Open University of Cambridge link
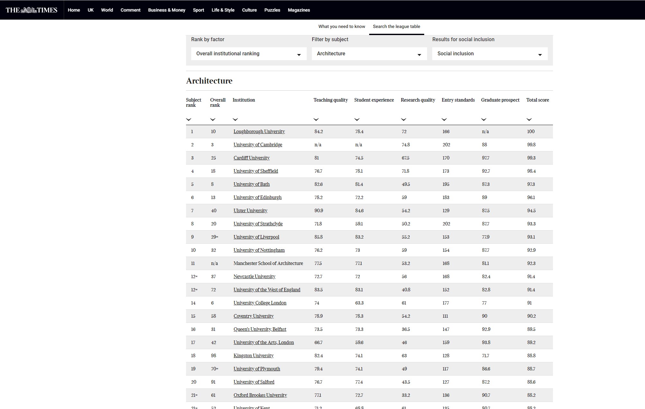Image resolution: width=645 pixels, height=409 pixels. [257, 145]
